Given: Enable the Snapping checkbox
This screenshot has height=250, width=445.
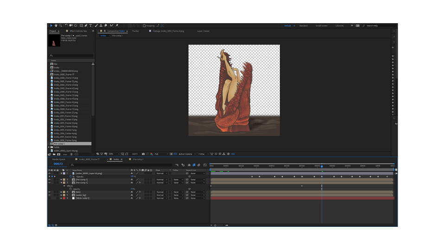Looking at the screenshot, I should pos(144,26).
